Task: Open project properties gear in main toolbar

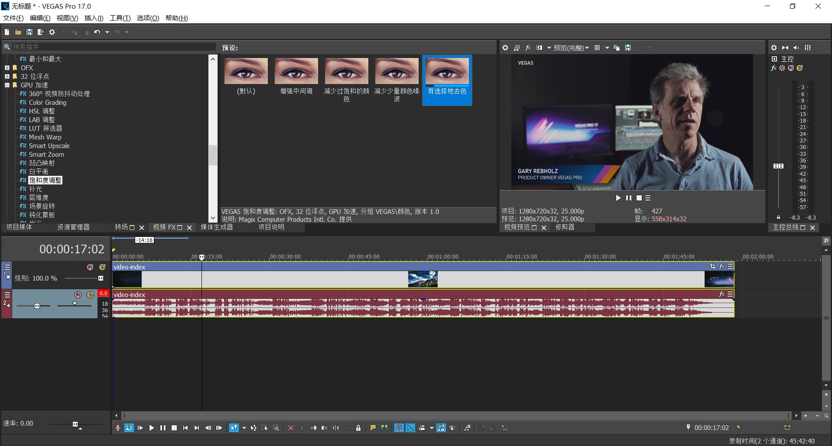Action: pyautogui.click(x=52, y=32)
